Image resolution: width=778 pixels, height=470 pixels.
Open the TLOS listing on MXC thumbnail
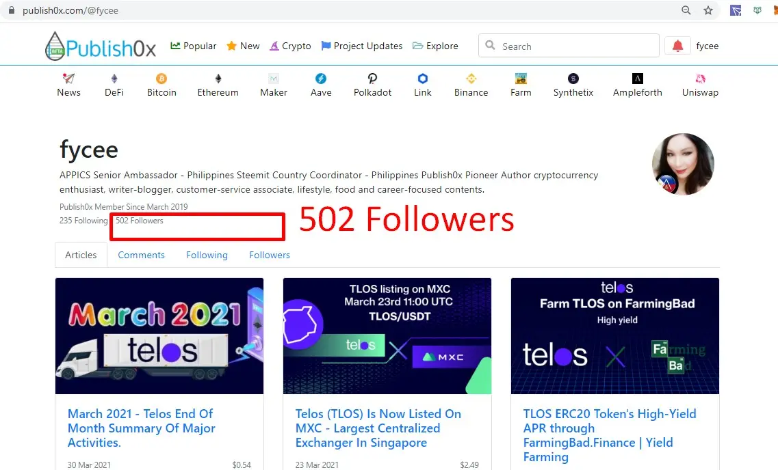(x=387, y=336)
